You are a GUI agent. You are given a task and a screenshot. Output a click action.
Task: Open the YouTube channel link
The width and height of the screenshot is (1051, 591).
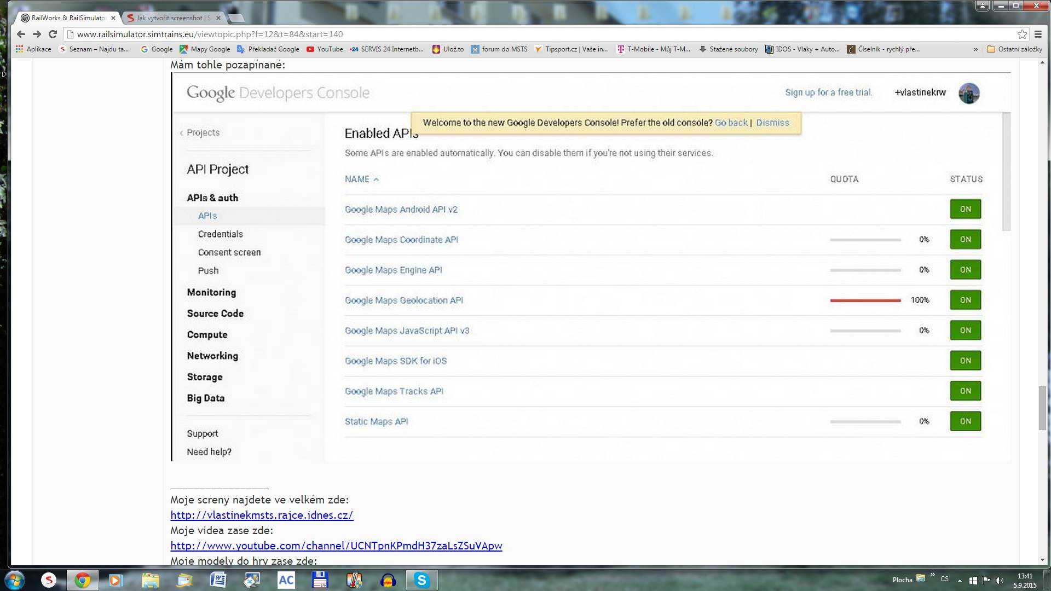[336, 546]
